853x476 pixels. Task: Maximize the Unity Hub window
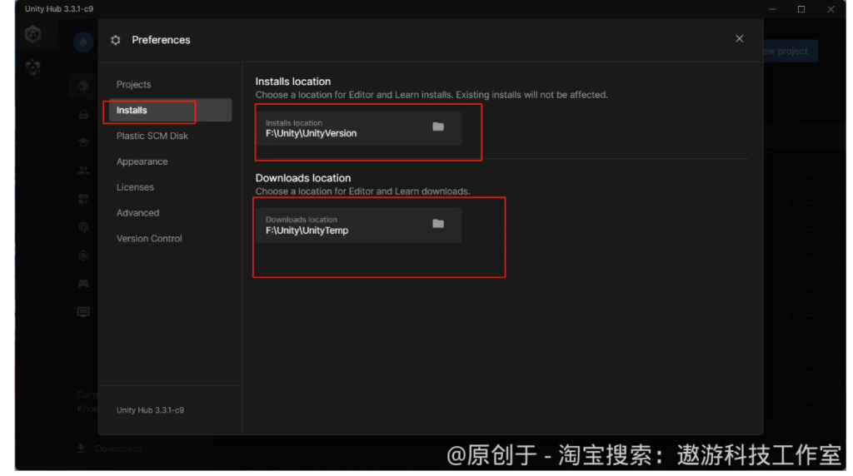pyautogui.click(x=801, y=9)
